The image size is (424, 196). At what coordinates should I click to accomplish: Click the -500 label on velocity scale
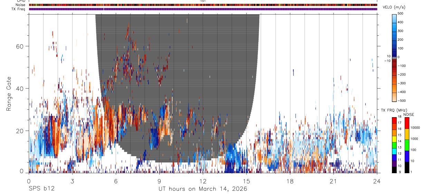click(x=403, y=101)
